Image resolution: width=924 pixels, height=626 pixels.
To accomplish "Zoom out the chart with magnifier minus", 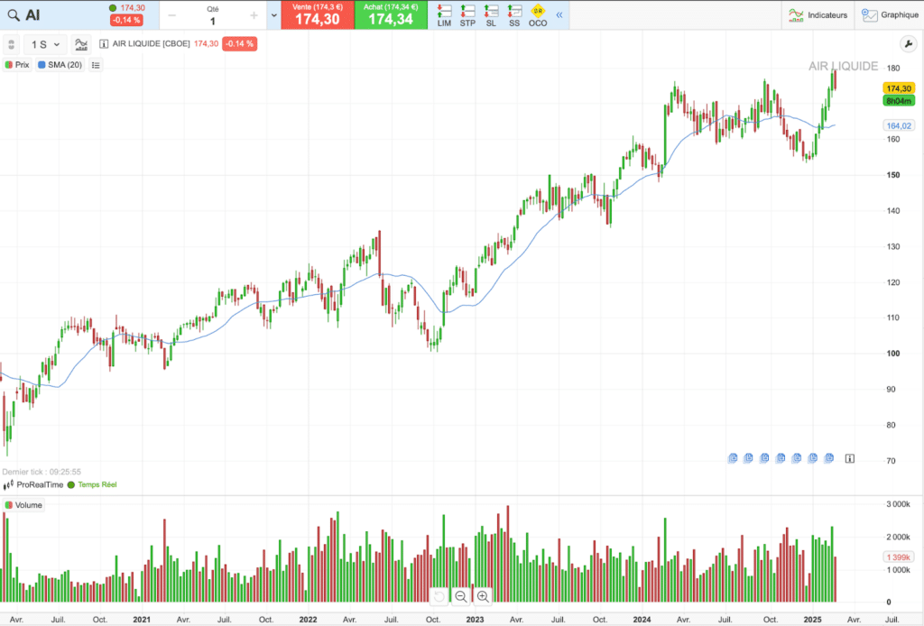I will tap(461, 596).
